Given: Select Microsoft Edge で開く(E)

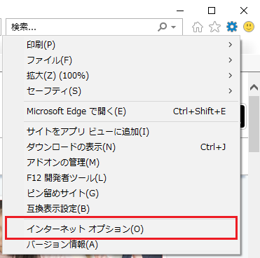Looking at the screenshot, I should pyautogui.click(x=121, y=111).
